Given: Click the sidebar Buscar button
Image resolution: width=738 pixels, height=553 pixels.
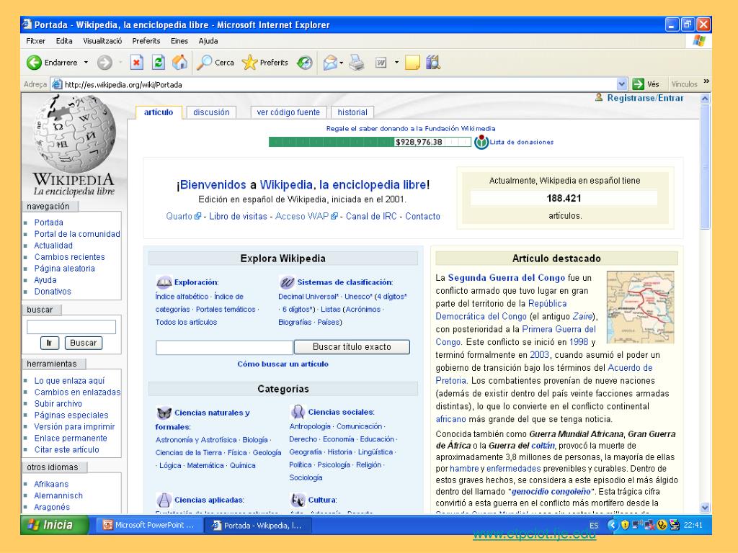Looking at the screenshot, I should (x=84, y=343).
